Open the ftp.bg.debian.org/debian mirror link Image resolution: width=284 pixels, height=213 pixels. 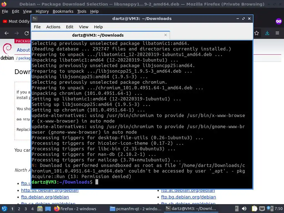188,197
